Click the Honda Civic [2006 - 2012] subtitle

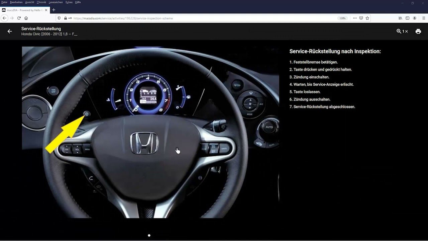[x=49, y=34]
